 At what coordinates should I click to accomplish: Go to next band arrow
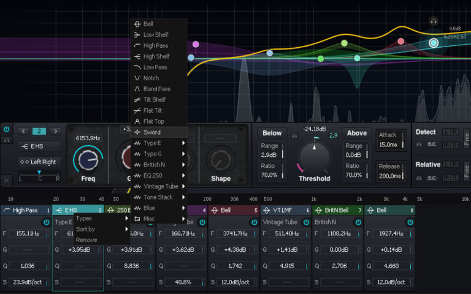55,131
